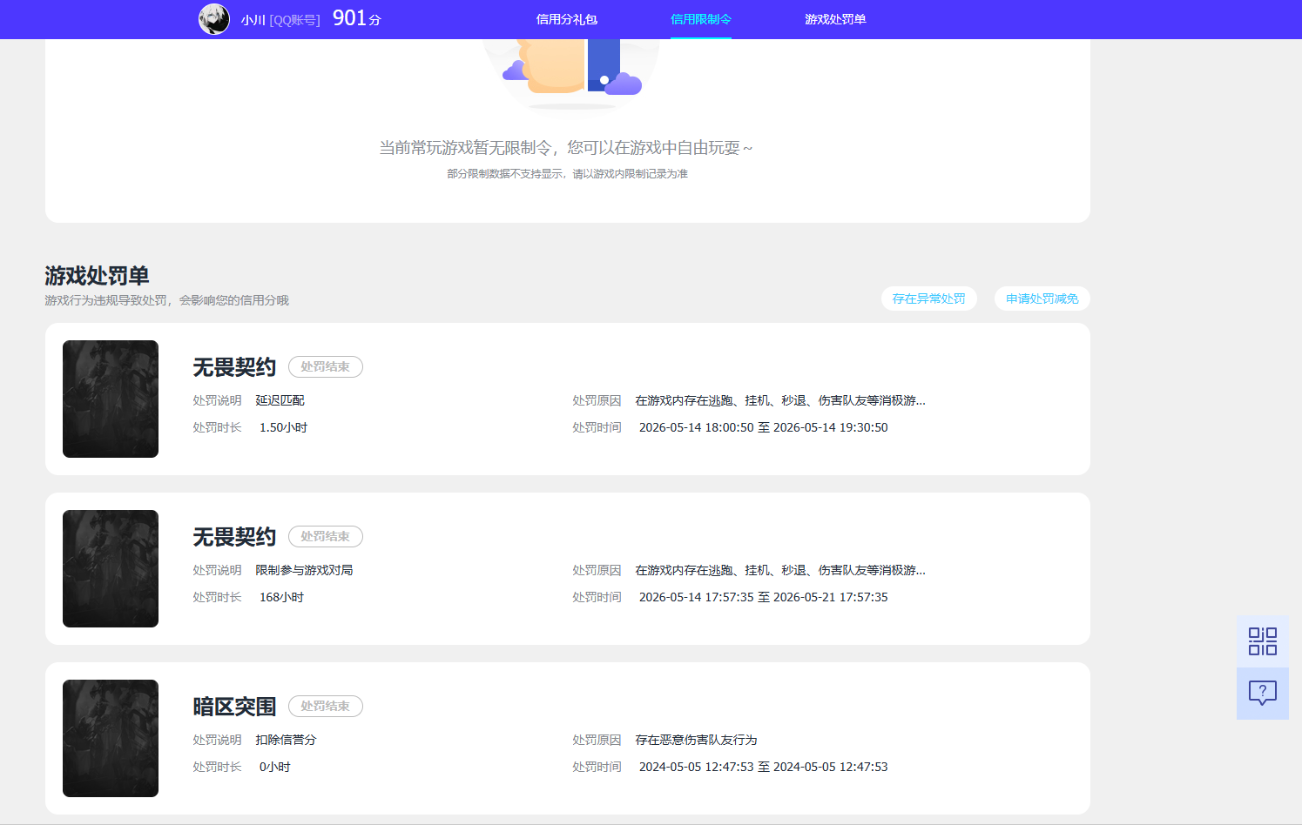Click the 901分 credit score
The height and width of the screenshot is (825, 1302).
[357, 18]
